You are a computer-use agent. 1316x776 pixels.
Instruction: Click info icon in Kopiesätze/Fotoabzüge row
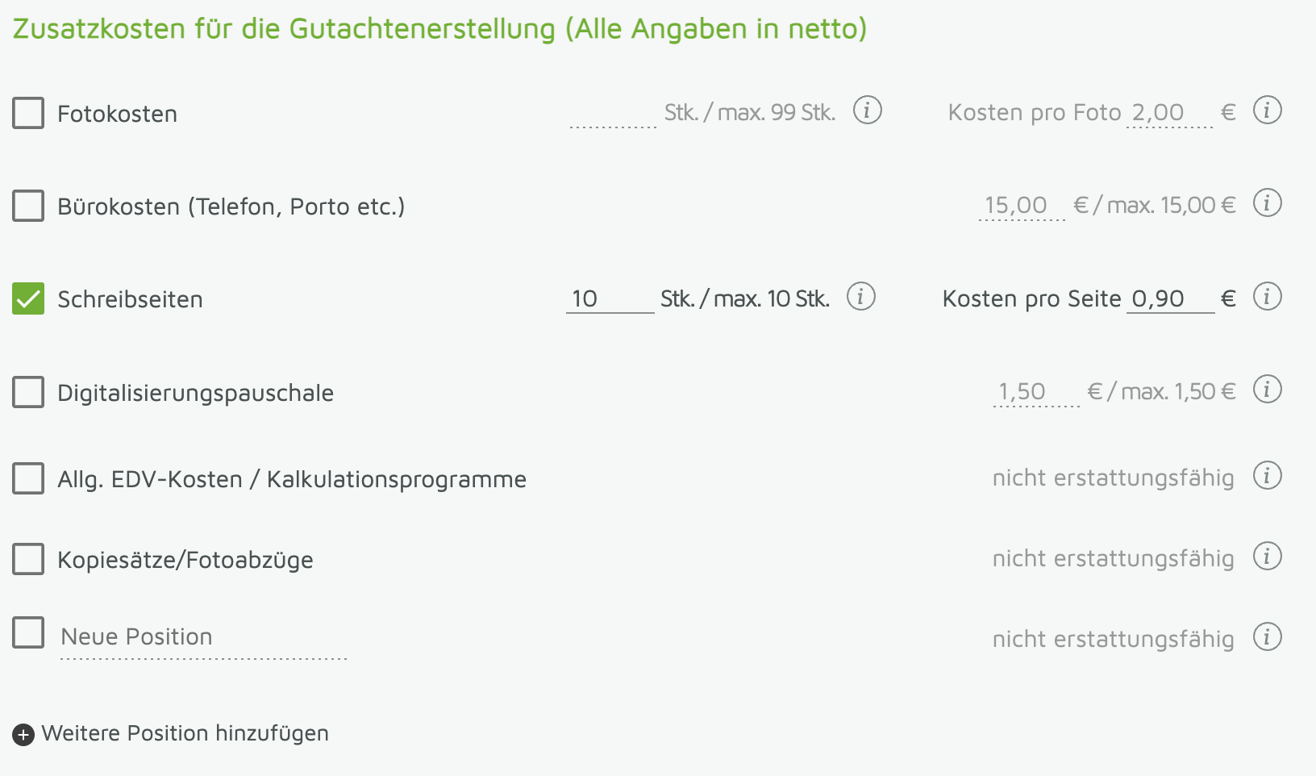(1267, 557)
